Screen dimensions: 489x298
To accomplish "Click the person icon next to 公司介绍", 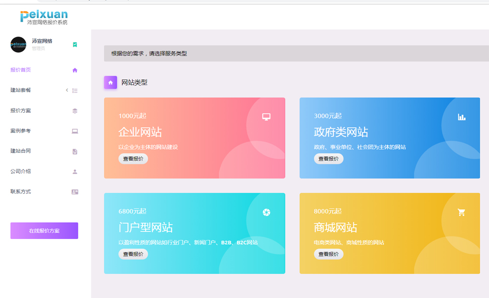I will pos(74,171).
